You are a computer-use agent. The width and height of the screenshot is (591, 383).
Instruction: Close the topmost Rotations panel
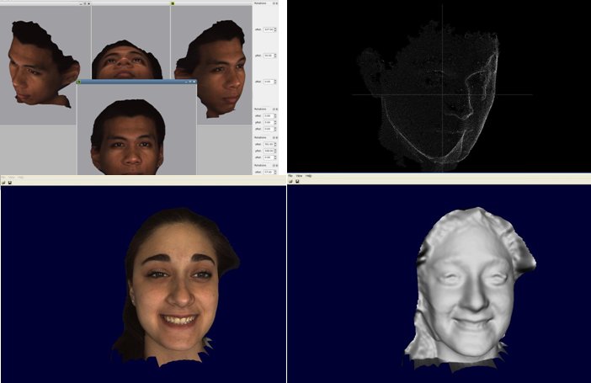[278, 3]
